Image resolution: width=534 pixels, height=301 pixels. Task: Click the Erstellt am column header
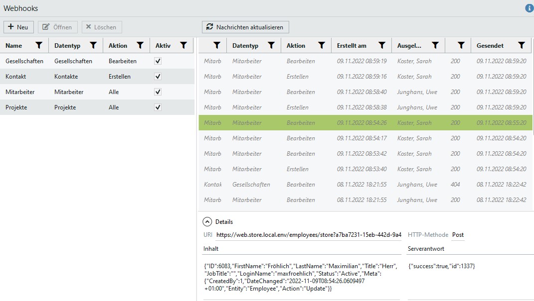(x=352, y=46)
